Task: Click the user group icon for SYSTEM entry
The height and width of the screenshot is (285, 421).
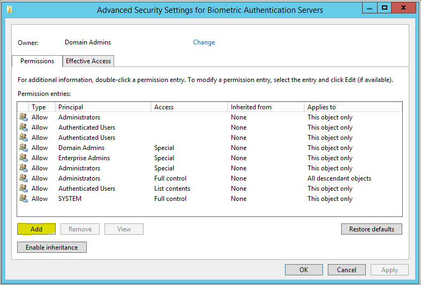Action: tap(24, 199)
